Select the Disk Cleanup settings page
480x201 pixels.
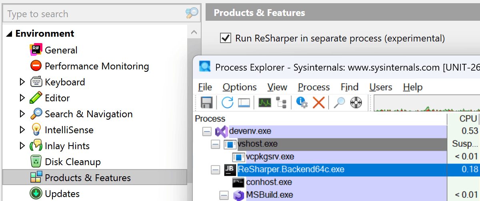coord(72,162)
